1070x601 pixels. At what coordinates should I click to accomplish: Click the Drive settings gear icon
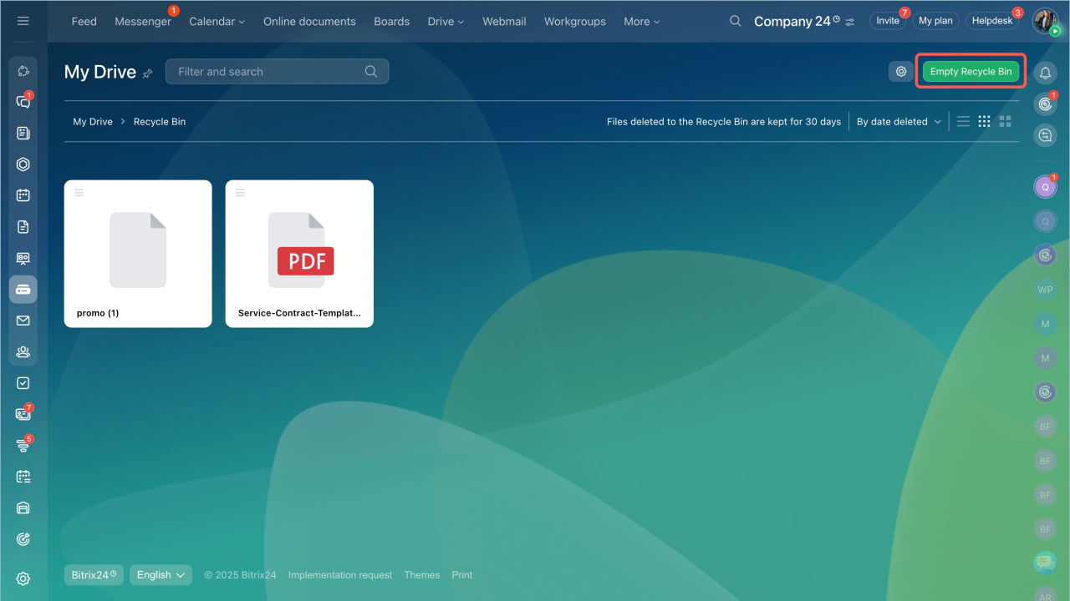click(901, 72)
